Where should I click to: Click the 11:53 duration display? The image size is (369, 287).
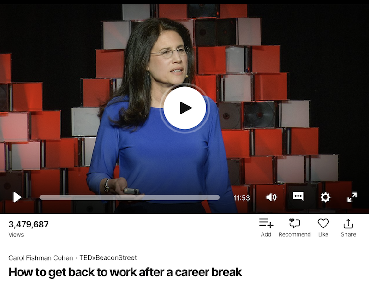pyautogui.click(x=242, y=198)
